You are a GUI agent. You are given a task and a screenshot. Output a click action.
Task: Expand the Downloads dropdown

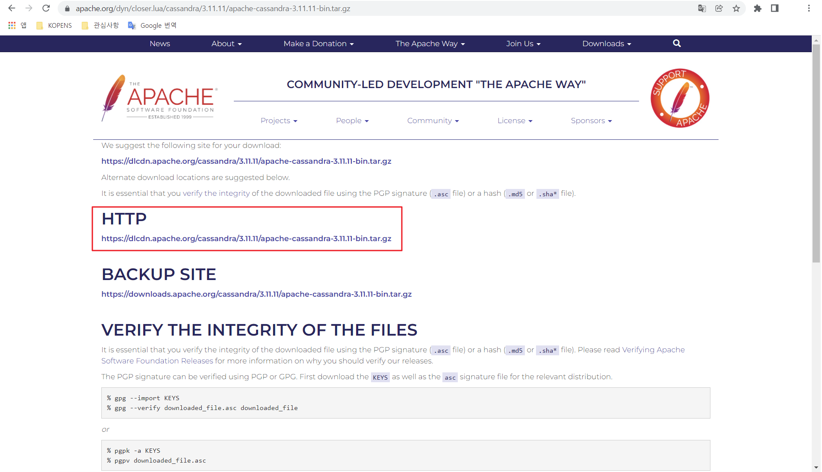(607, 44)
